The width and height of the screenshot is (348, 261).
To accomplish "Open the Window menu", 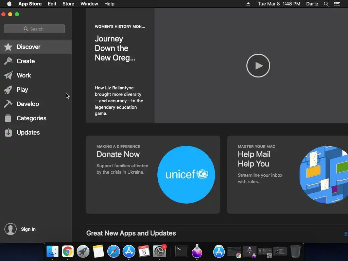I will pyautogui.click(x=89, y=4).
